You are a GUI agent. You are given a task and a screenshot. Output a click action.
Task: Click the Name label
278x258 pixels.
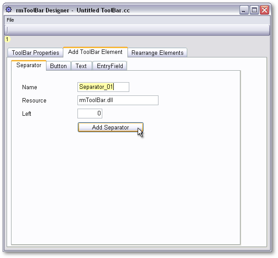click(29, 87)
